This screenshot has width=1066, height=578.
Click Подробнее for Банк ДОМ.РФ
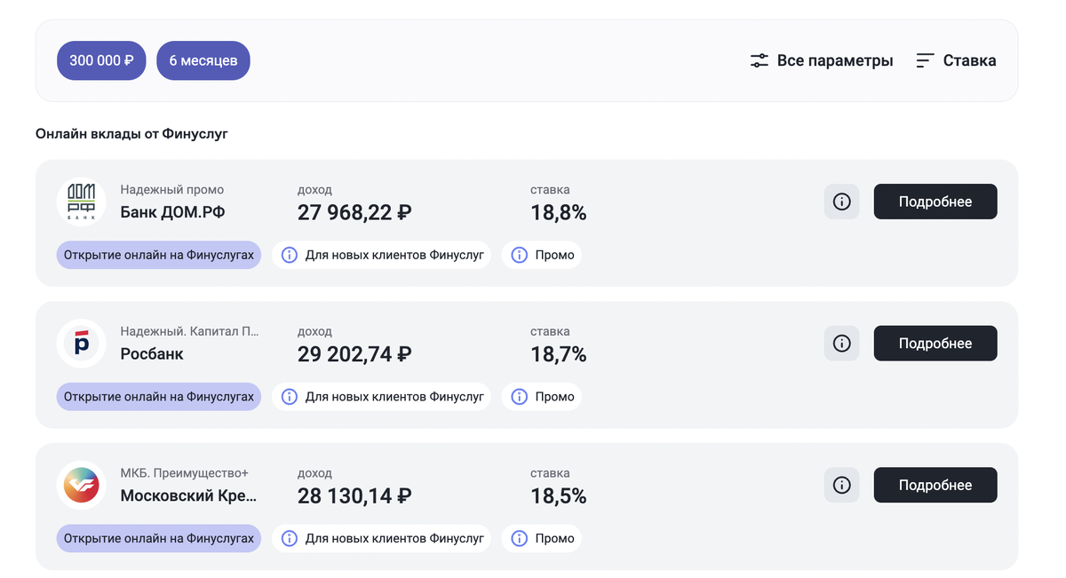(935, 202)
